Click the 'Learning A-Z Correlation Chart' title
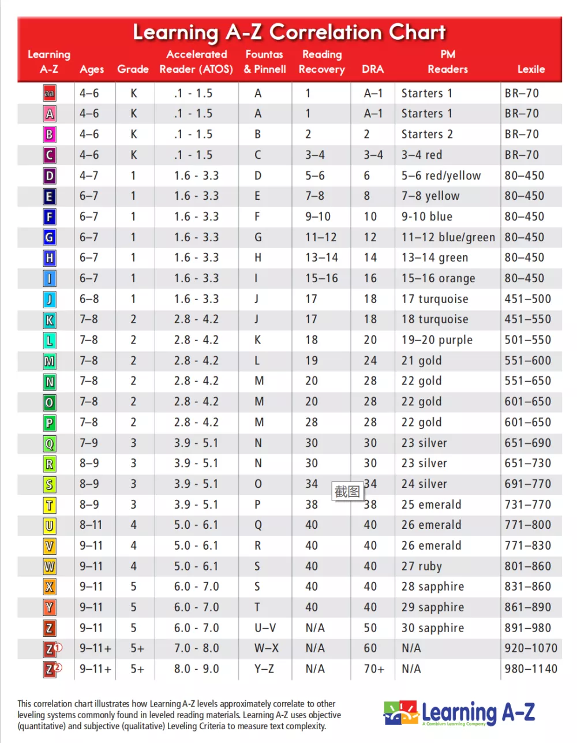This screenshot has width=577, height=743. [290, 32]
